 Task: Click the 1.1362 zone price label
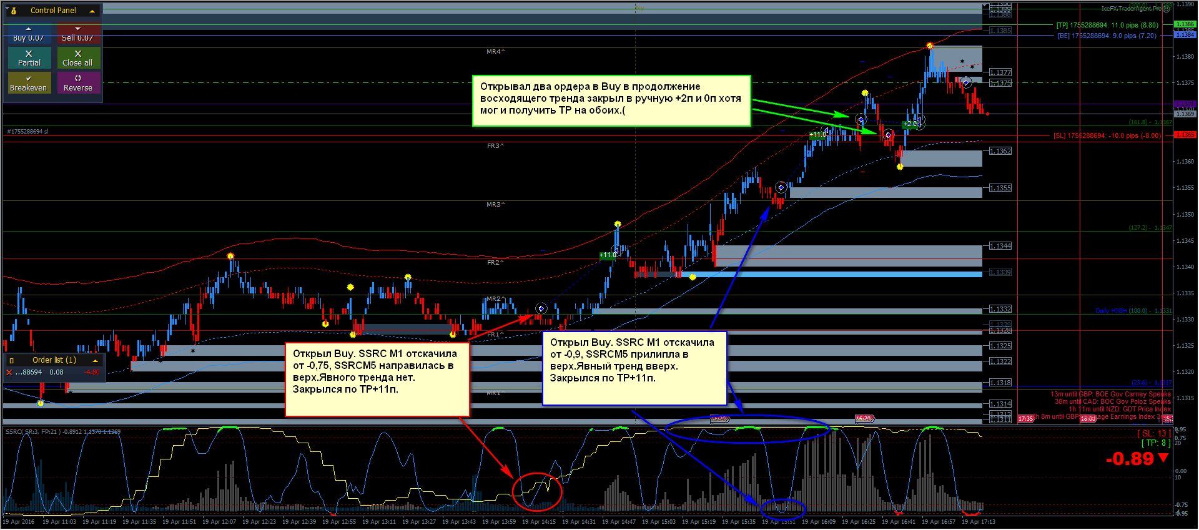tap(1000, 151)
